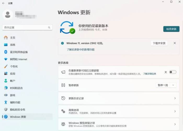Click the gears icon for 高级选项
The image size is (183, 131).
click(63, 111)
